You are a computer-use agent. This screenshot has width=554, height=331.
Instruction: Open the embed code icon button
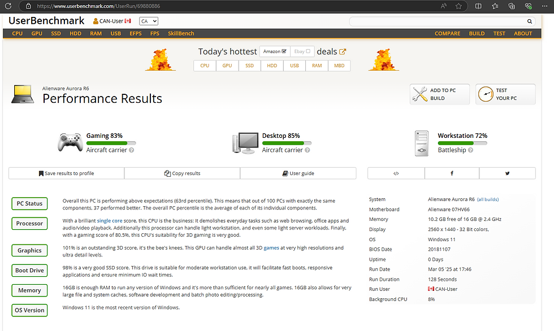[396, 173]
